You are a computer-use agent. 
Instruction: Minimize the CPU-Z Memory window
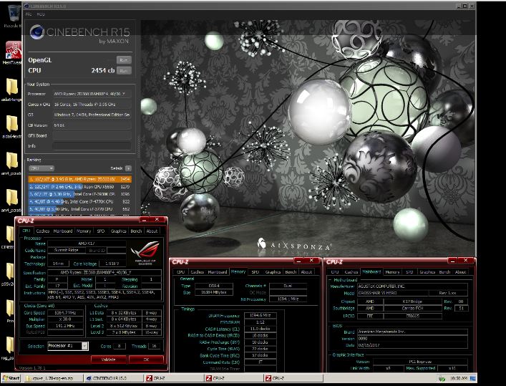(298, 261)
